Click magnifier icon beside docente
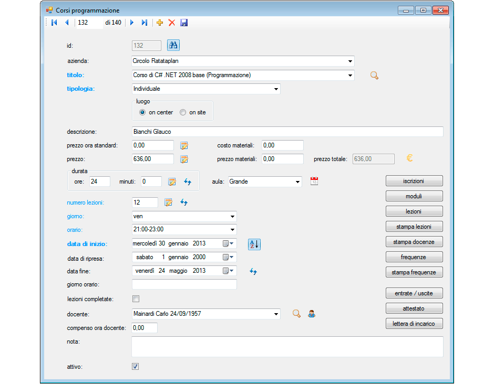494x384 pixels. tap(296, 314)
